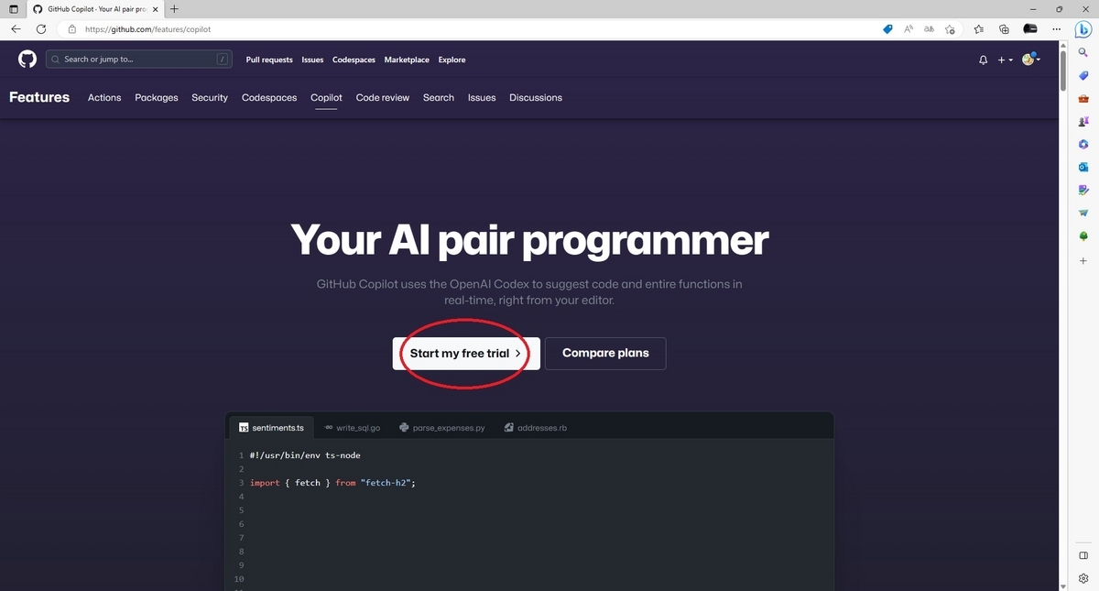Select Packages features tab
The width and height of the screenshot is (1099, 591).
point(157,97)
